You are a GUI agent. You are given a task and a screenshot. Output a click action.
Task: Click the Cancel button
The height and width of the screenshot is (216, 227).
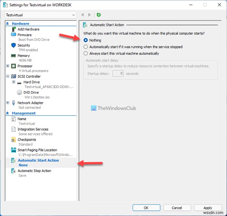(x=177, y=208)
